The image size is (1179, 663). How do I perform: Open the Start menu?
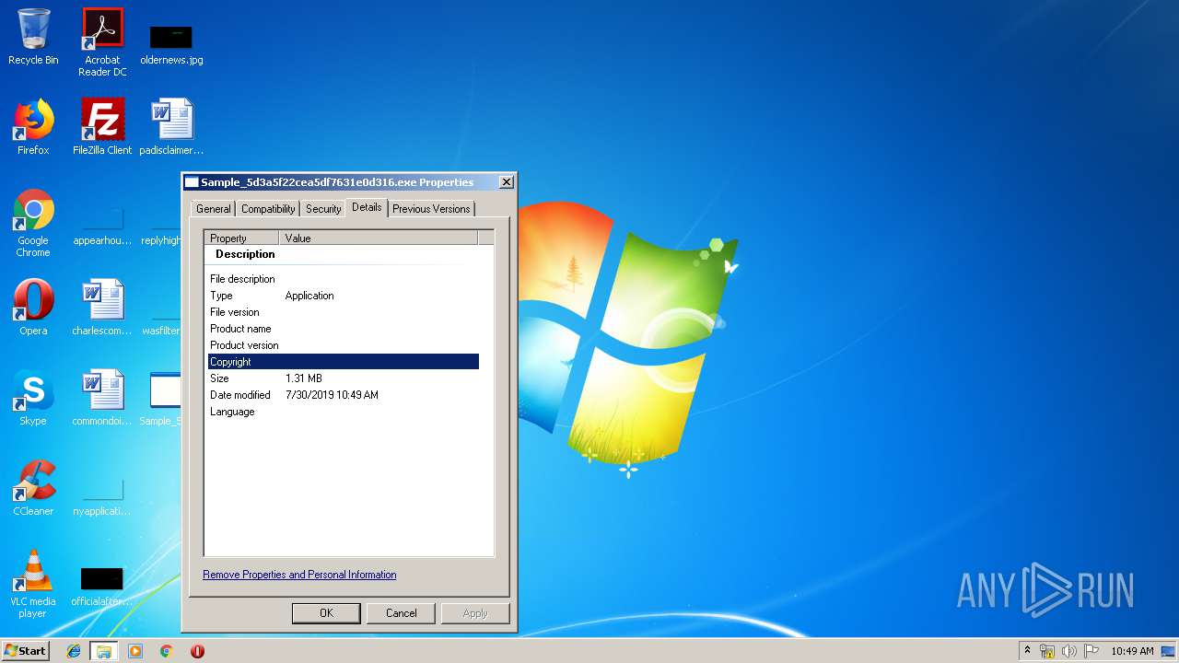[x=25, y=650]
